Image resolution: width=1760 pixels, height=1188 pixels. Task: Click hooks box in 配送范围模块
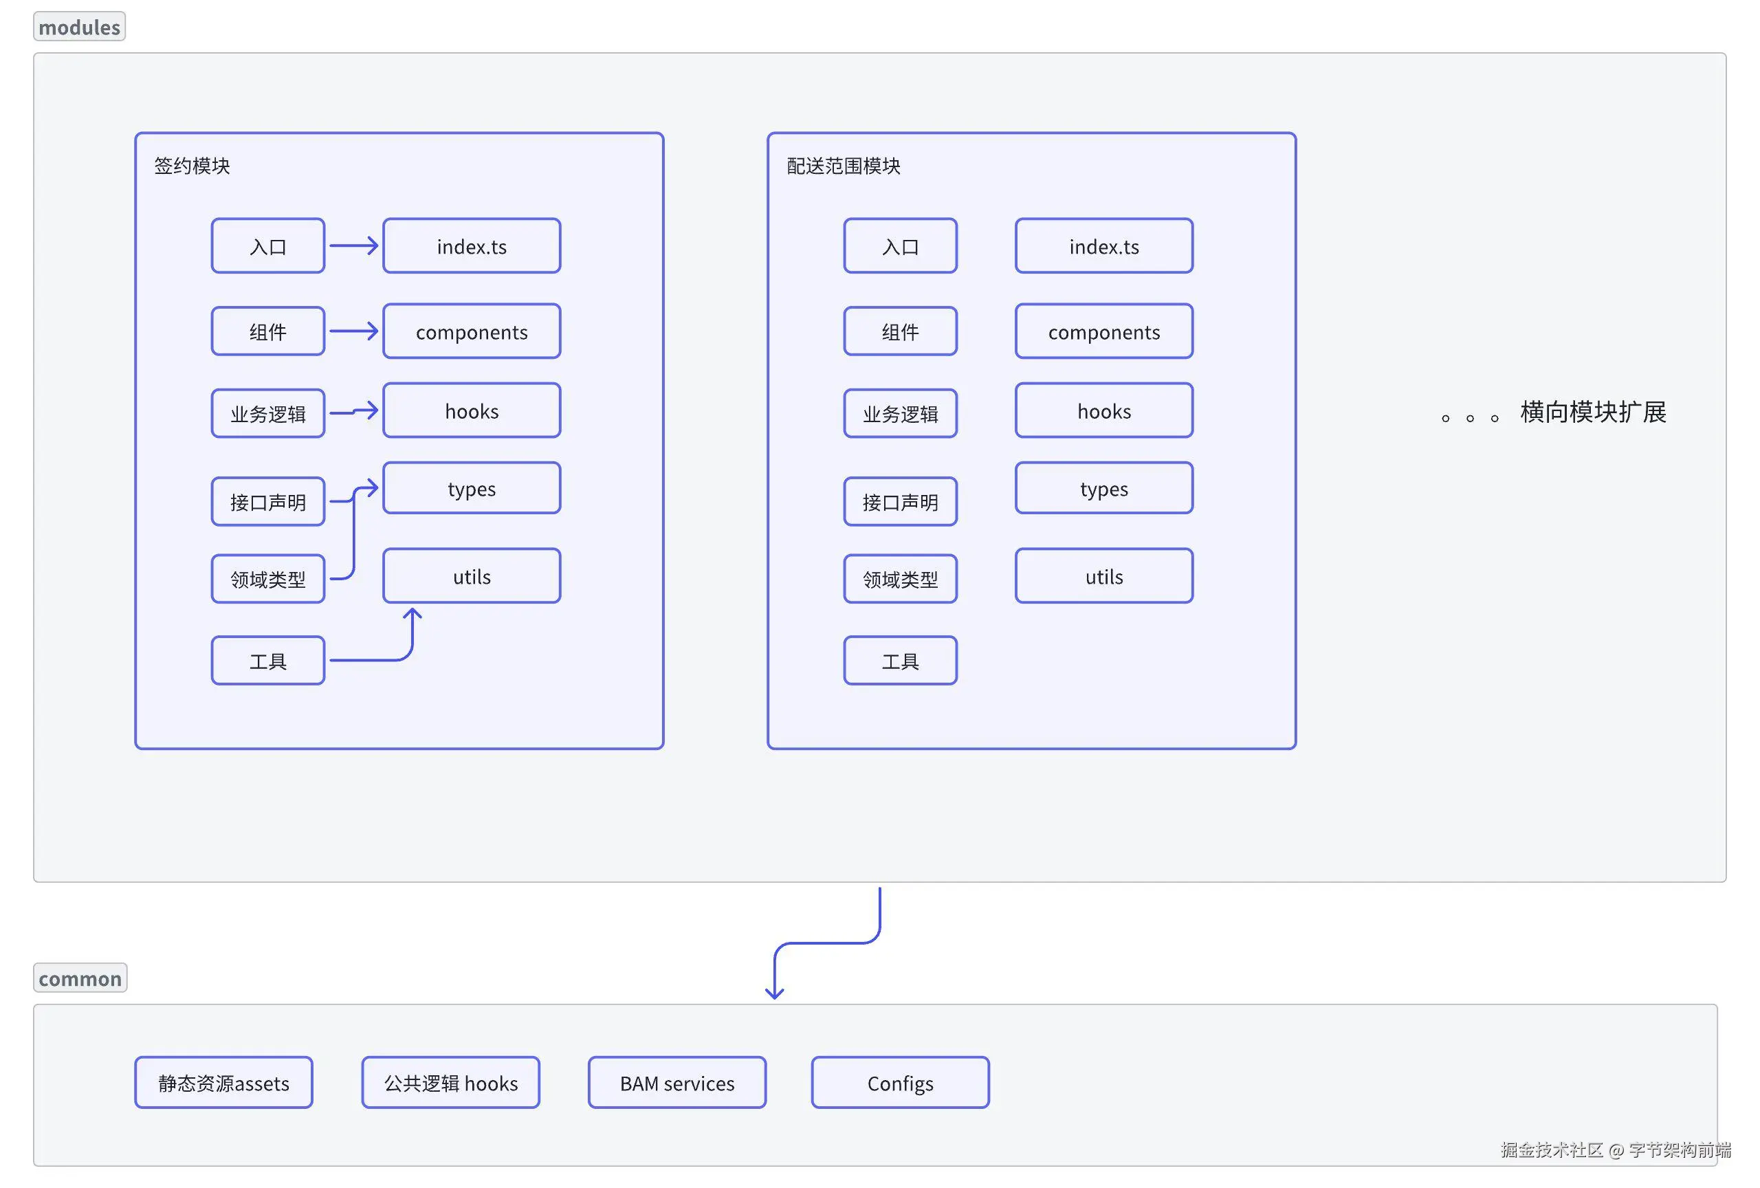point(1103,410)
